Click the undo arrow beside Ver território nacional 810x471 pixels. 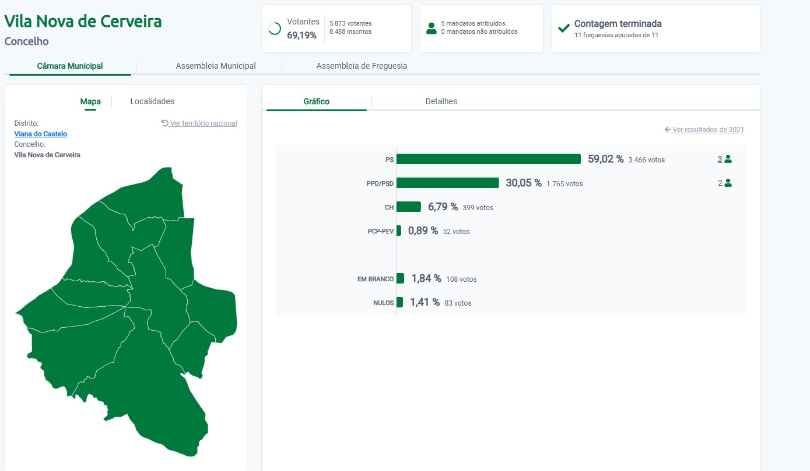165,123
